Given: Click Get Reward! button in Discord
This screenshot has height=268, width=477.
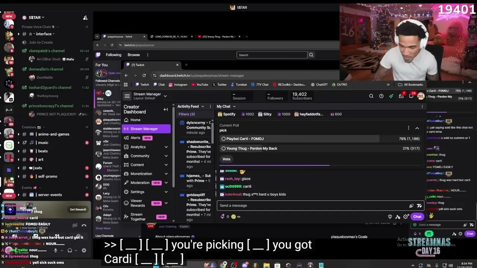Looking at the screenshot, I should [x=78, y=209].
